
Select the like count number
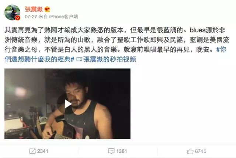click(201, 151)
